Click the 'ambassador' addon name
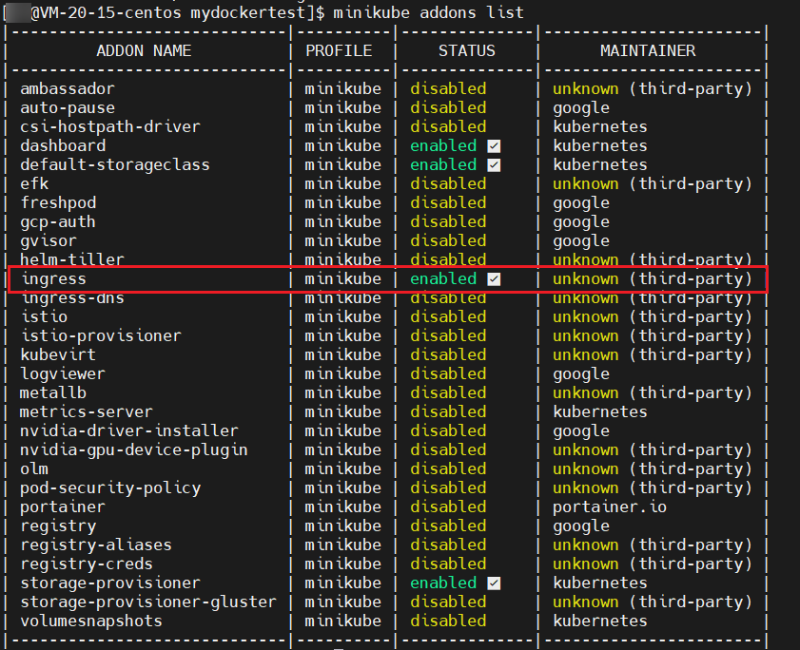The width and height of the screenshot is (800, 650). click(68, 88)
